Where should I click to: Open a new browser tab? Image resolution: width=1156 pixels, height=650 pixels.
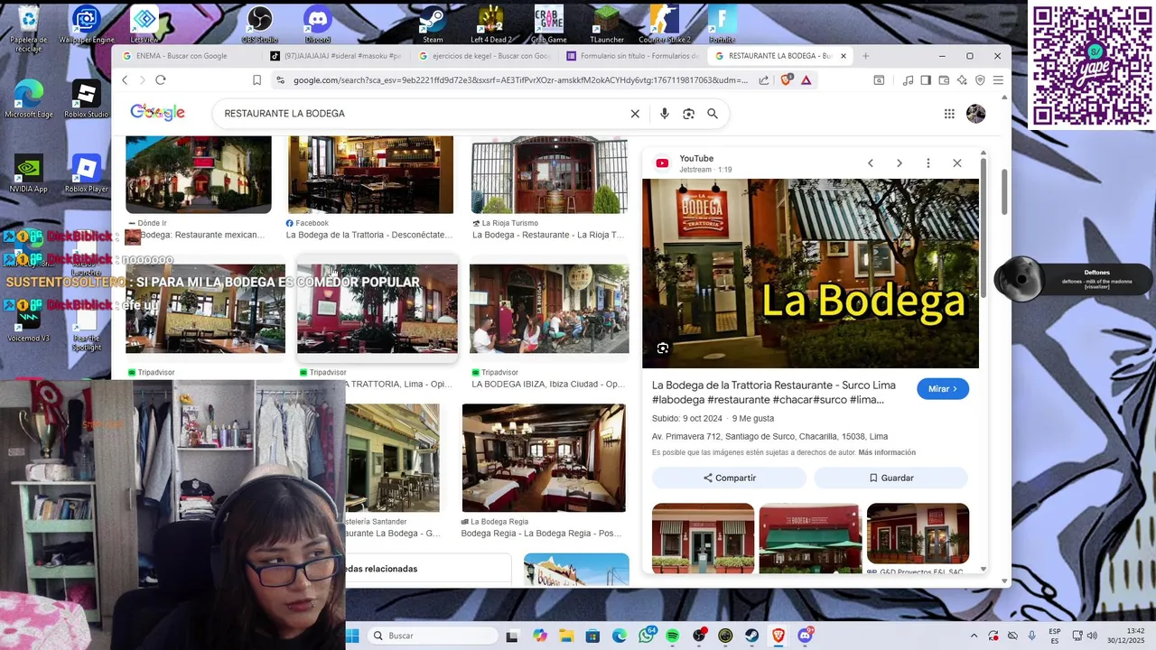[865, 56]
